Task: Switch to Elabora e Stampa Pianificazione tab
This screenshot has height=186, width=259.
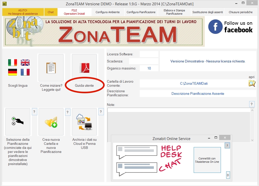Action: pos(175,12)
